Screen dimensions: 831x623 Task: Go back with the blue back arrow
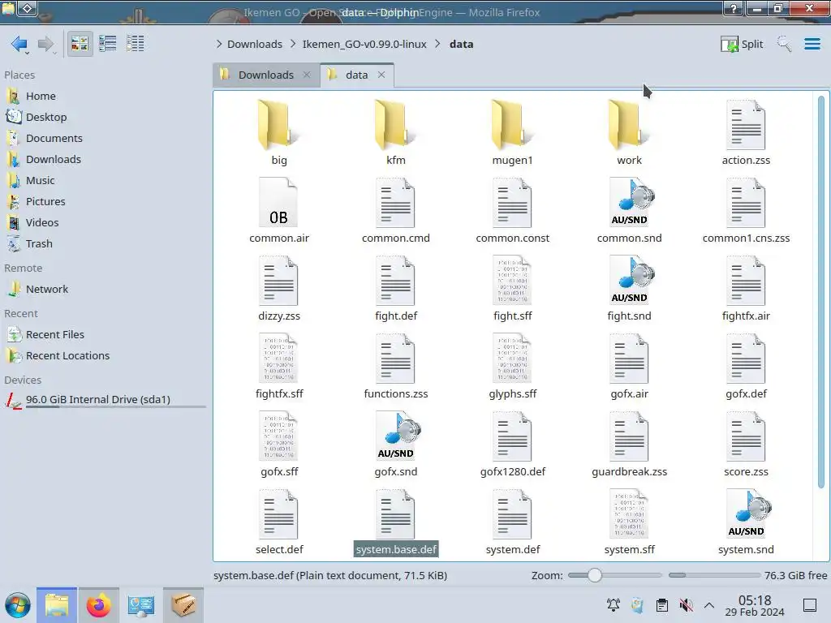tap(19, 44)
